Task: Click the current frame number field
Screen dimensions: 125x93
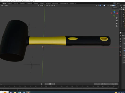Action: [97, 84]
